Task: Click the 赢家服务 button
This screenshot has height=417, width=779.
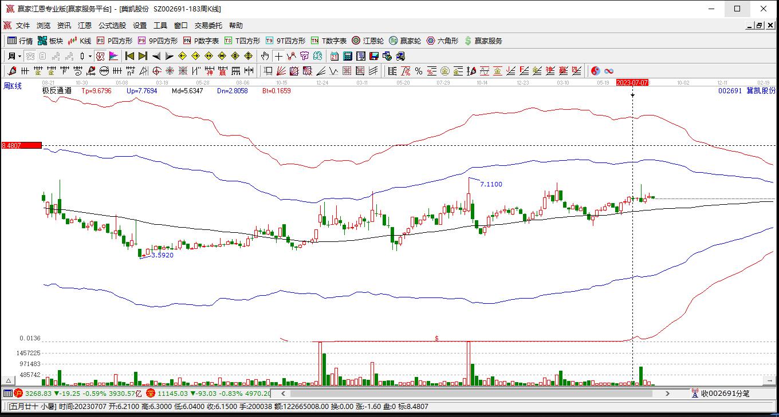Action: [x=483, y=41]
